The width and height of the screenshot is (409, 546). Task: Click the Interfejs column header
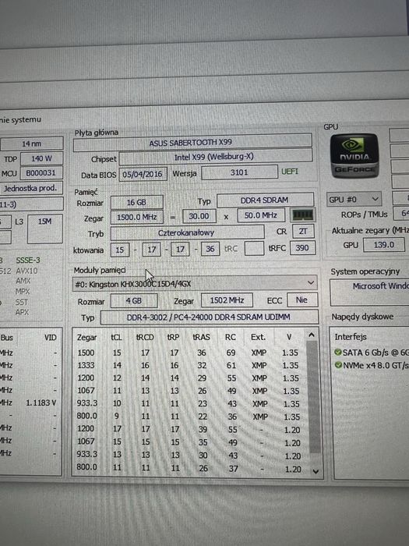tap(351, 337)
